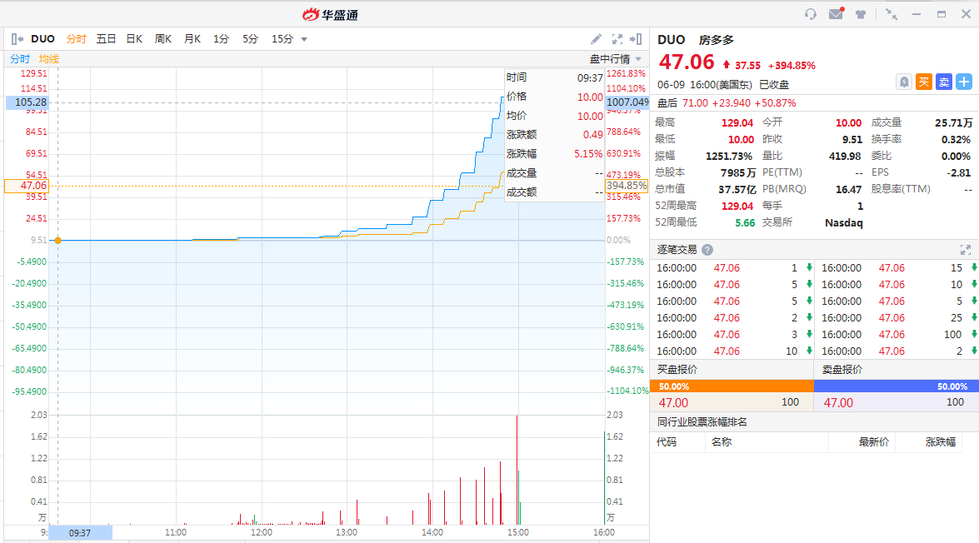The height and width of the screenshot is (543, 979).
Task: Click the orange 50.00% bid bar
Action: tap(732, 386)
